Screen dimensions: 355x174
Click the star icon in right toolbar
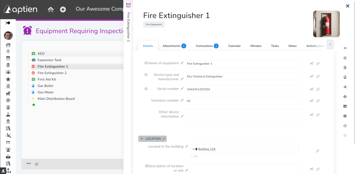[345, 58]
